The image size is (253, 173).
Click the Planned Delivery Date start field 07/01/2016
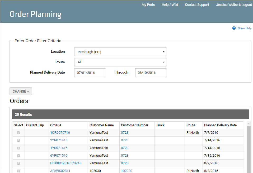tap(90, 73)
